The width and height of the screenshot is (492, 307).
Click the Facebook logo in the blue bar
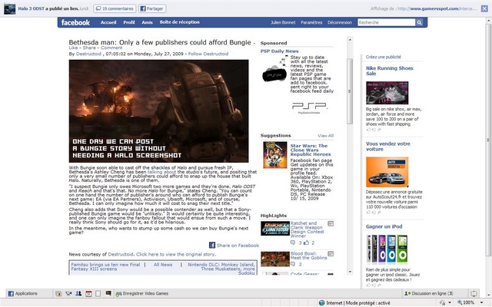coord(75,23)
